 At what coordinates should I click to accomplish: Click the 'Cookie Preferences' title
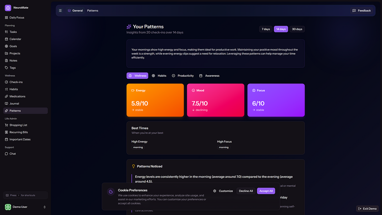click(132, 190)
